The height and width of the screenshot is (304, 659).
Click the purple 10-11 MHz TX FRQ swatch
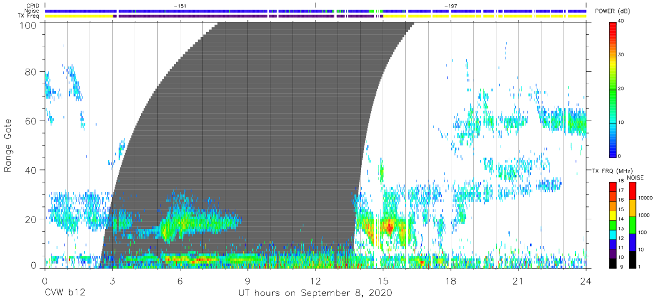613,254
